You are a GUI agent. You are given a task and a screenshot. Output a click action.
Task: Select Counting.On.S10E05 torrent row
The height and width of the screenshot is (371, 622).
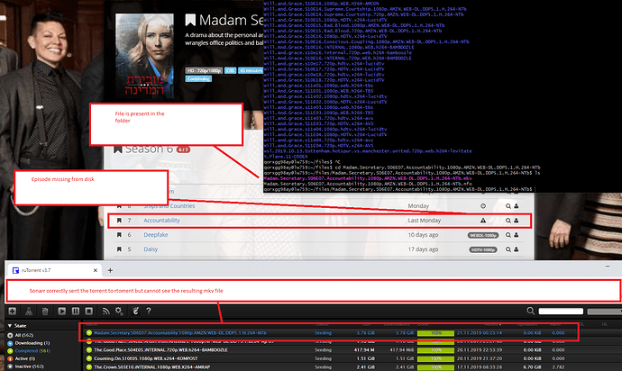pyautogui.click(x=145, y=358)
